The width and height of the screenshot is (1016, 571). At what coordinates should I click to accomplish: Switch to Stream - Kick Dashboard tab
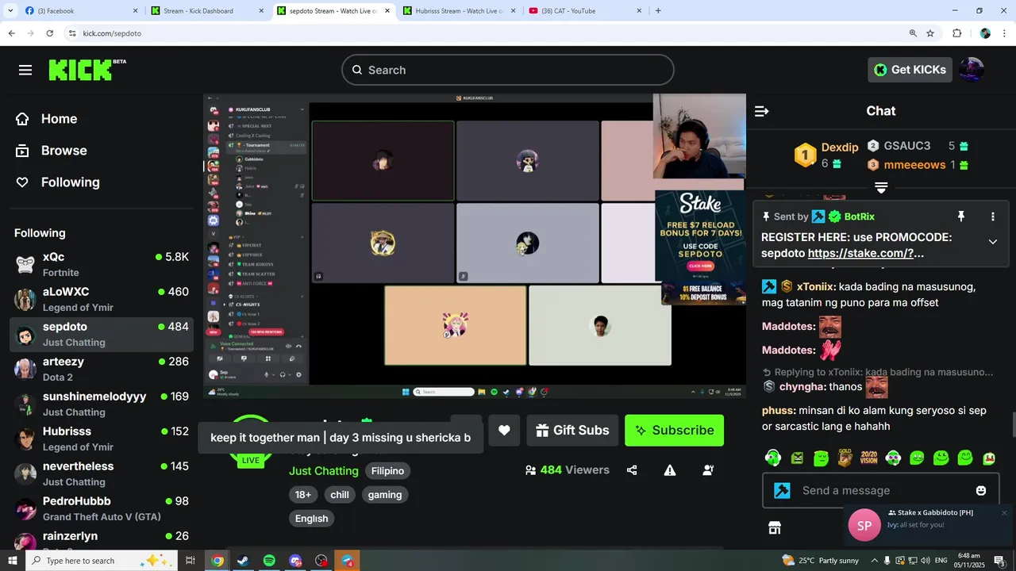coord(208,11)
